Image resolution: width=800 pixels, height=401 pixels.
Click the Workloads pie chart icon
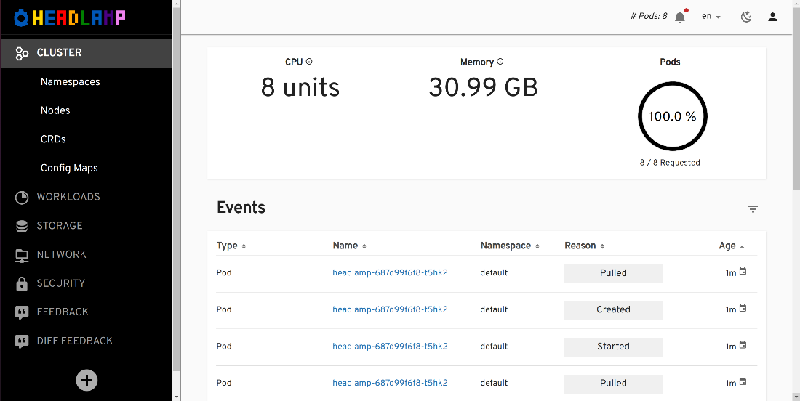coord(22,197)
